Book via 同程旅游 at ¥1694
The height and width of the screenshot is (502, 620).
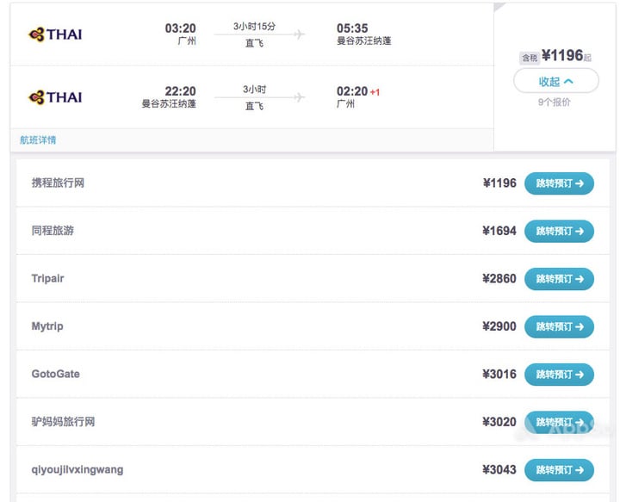tap(559, 232)
